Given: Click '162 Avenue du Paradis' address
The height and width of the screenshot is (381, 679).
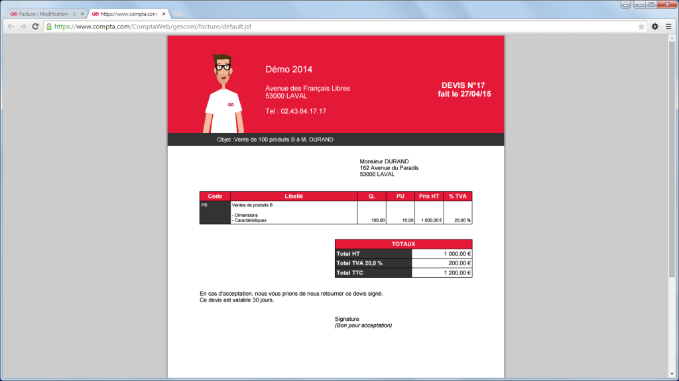Looking at the screenshot, I should point(389,168).
